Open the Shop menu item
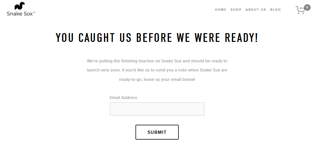Viewport: 322px width, 151px height. click(x=236, y=10)
